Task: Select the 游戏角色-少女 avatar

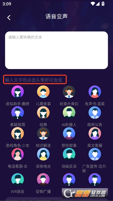Action: coord(18,133)
